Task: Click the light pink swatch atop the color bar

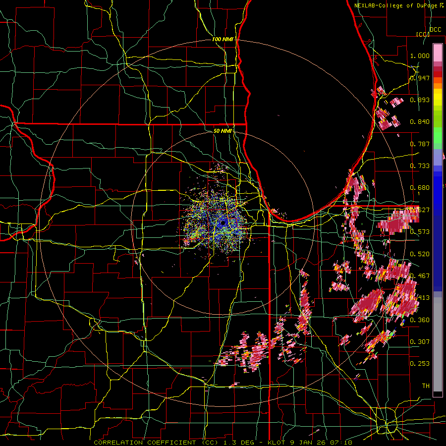Action: pos(438,53)
